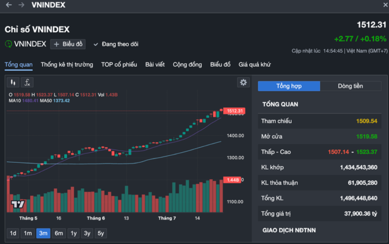Select the 3m chart range
This screenshot has width=389, height=244.
[43, 233]
